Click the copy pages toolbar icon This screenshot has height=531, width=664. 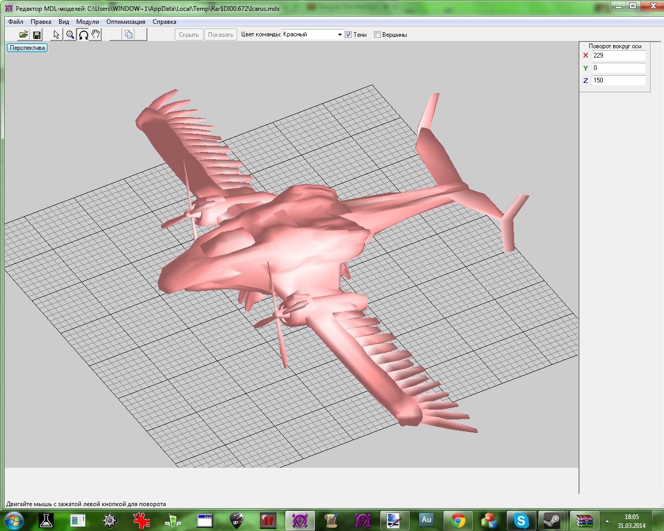[129, 35]
